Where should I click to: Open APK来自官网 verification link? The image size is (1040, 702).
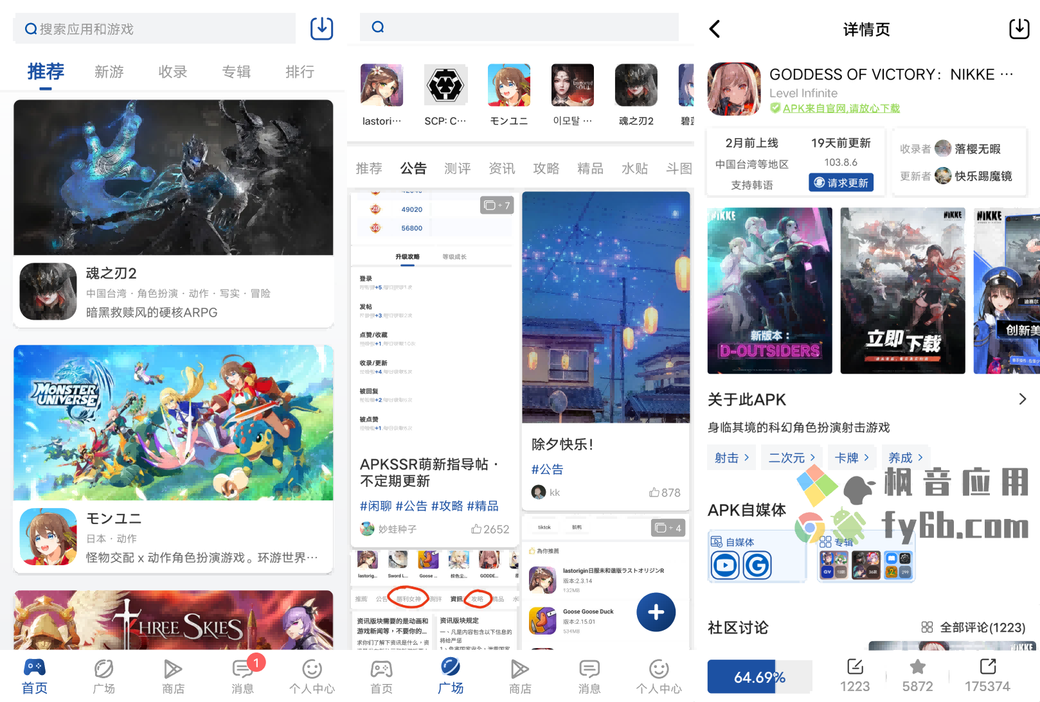pyautogui.click(x=841, y=108)
